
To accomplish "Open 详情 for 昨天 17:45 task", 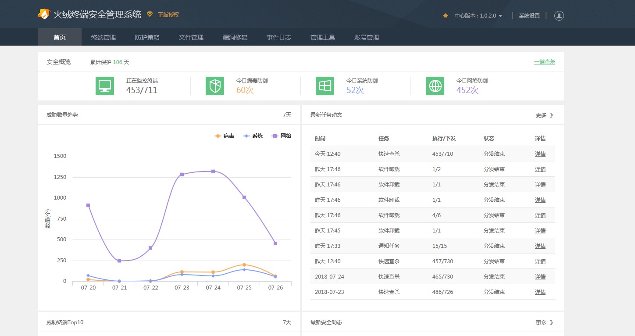I will pos(540,231).
